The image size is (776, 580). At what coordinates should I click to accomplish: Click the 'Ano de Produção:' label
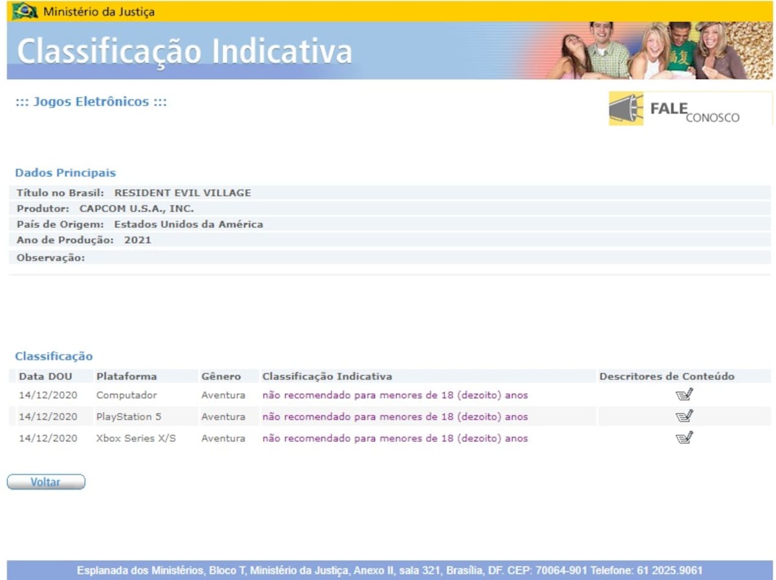(x=65, y=240)
